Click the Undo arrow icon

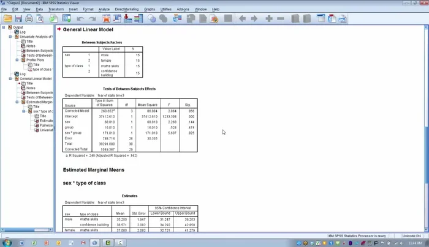click(x=80, y=18)
